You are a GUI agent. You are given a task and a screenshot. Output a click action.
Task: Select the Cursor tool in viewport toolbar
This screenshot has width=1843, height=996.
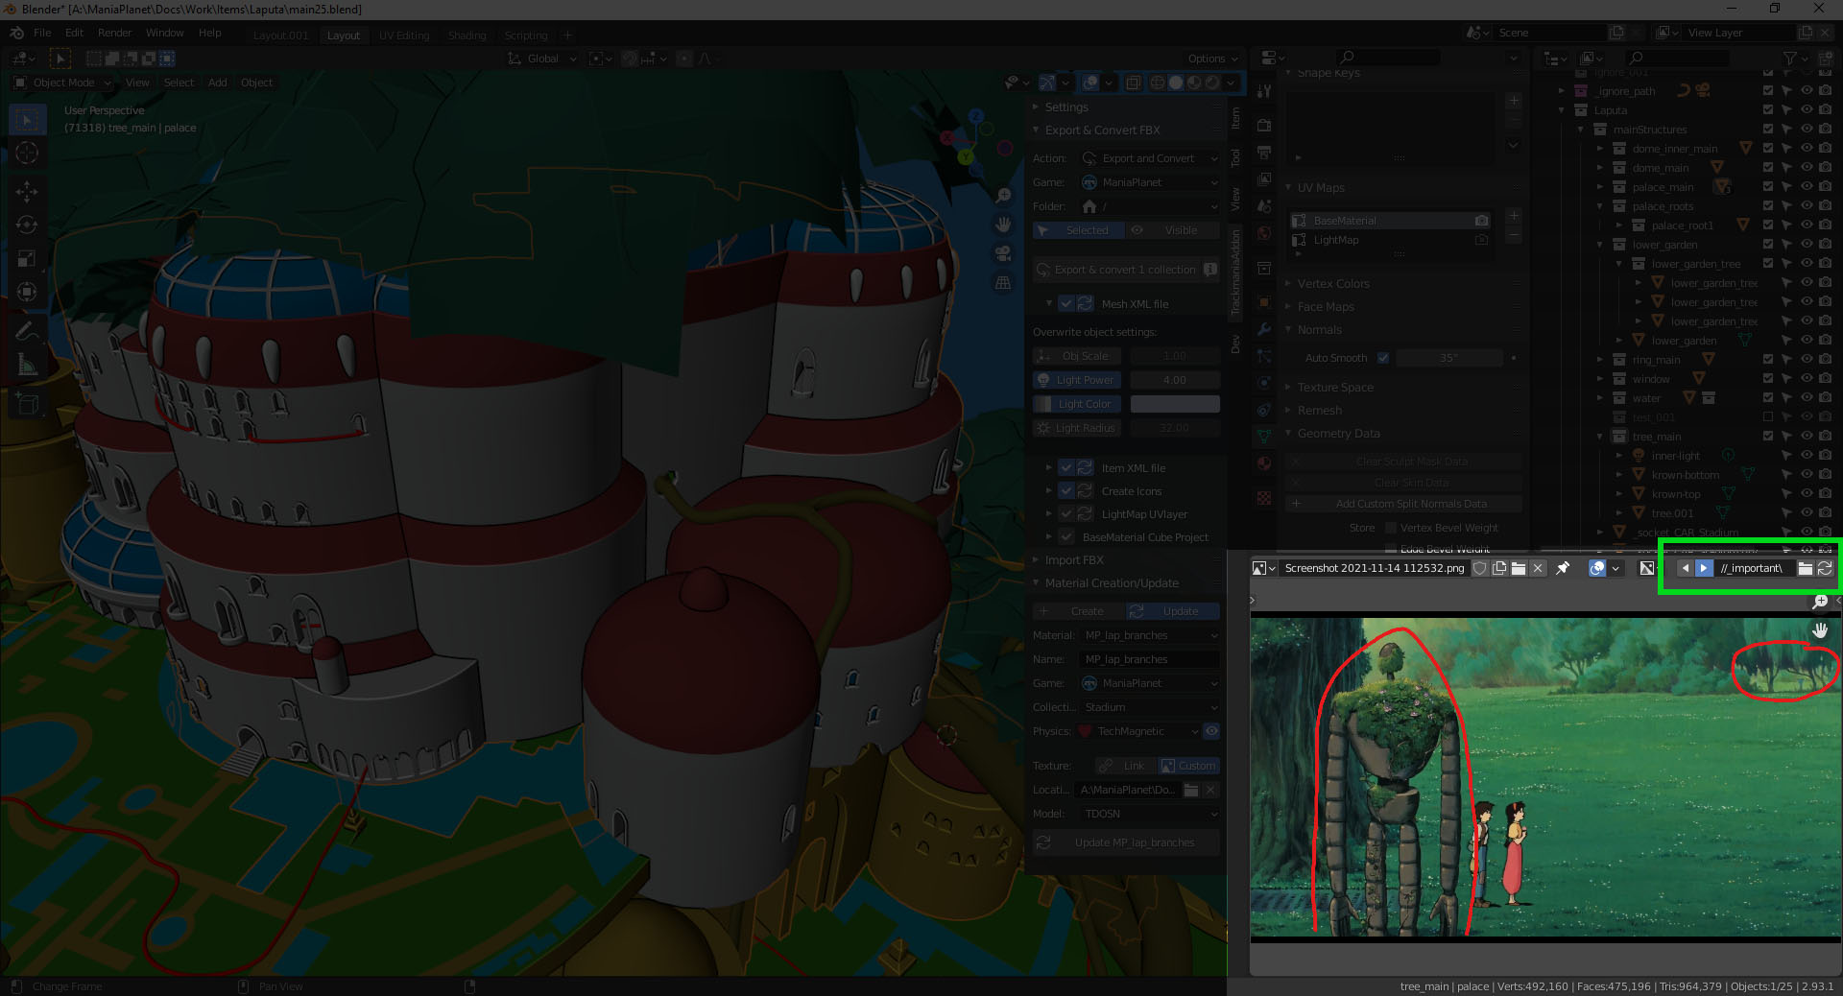tap(27, 153)
